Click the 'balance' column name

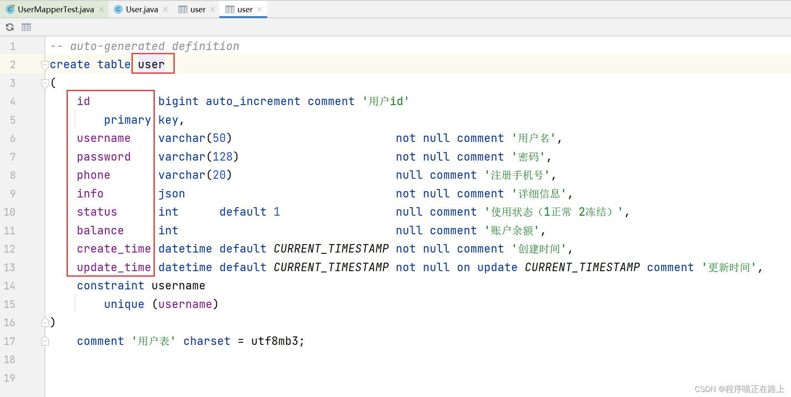100,230
